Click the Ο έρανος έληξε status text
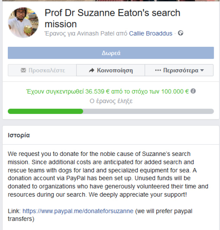 pos(111,101)
